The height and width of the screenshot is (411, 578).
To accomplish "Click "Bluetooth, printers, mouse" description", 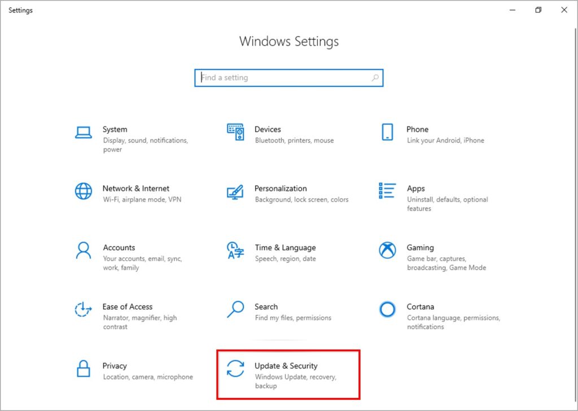I will coord(295,141).
